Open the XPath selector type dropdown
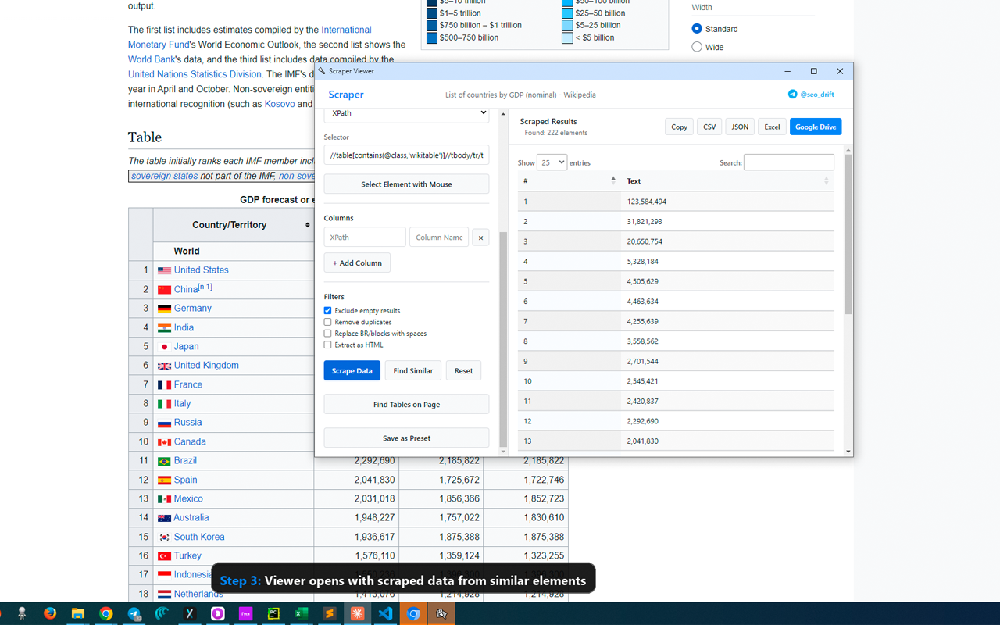Viewport: 1000px width, 625px height. 406,113
